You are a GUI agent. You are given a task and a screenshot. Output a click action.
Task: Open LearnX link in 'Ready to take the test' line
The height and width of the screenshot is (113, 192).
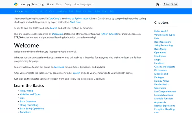point(54,28)
